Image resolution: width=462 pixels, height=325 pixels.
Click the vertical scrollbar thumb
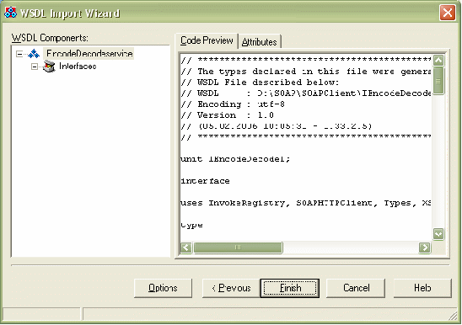click(438, 81)
